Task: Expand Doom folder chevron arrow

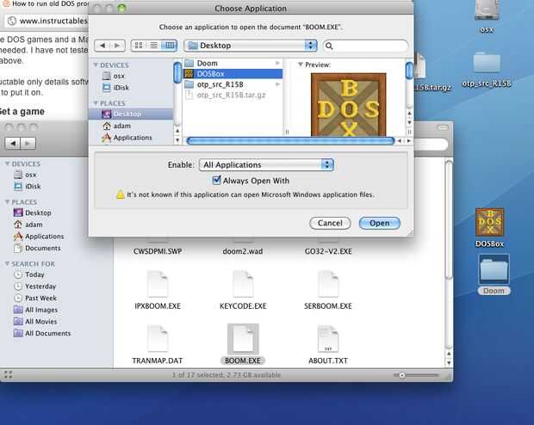Action: tap(278, 64)
